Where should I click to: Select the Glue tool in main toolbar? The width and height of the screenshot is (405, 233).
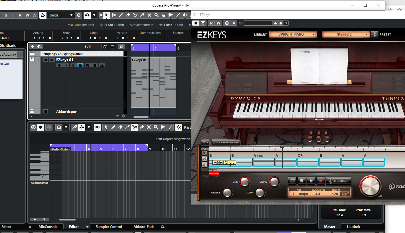[x=142, y=15]
